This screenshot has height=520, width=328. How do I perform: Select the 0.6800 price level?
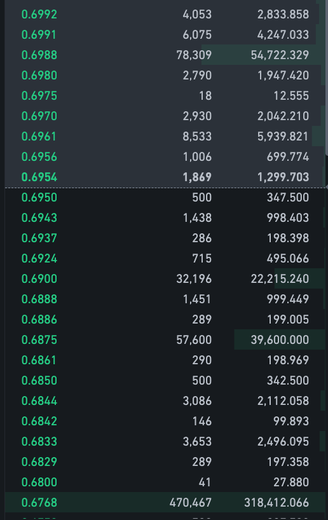click(39, 482)
